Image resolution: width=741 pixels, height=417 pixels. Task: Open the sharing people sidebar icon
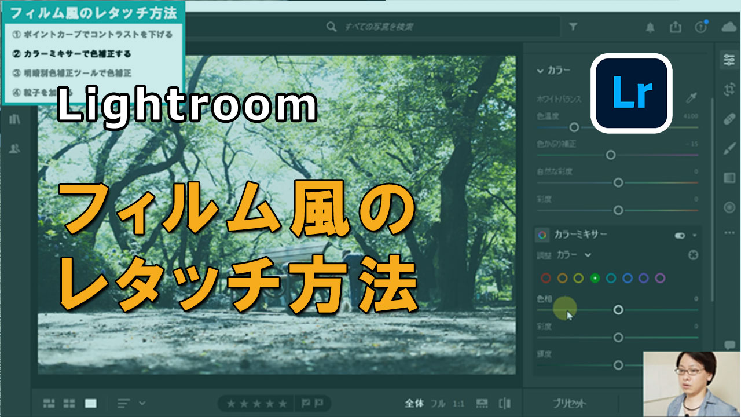pos(15,149)
